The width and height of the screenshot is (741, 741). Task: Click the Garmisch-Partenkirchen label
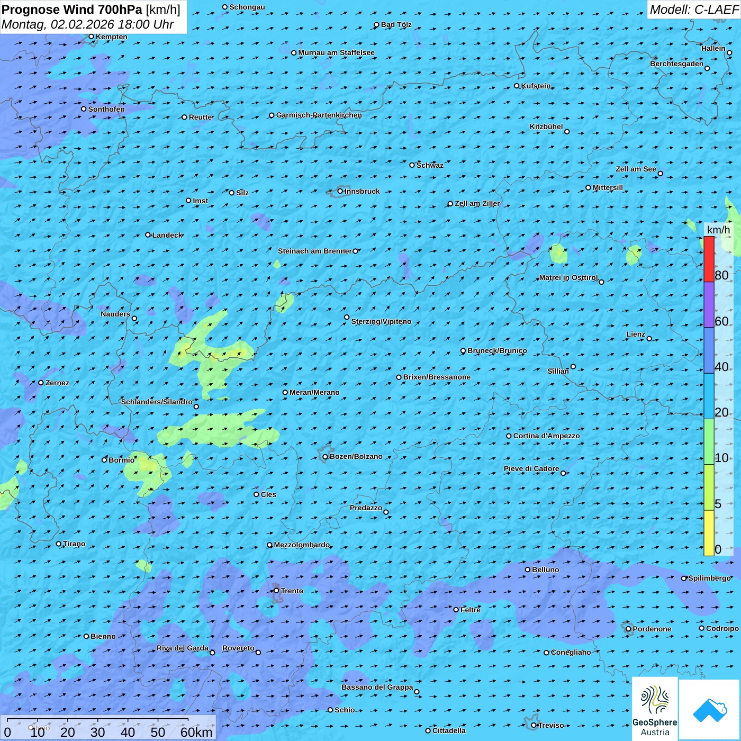(x=319, y=115)
